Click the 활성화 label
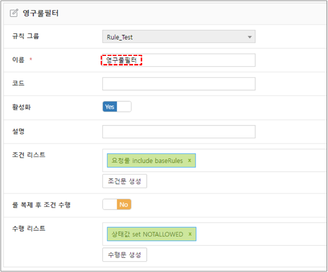Viewport: 328px width, 272px height. pos(22,107)
